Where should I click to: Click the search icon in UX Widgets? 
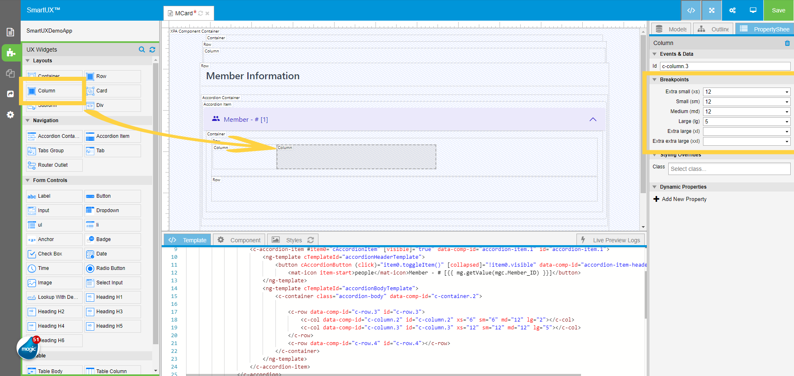(x=142, y=50)
